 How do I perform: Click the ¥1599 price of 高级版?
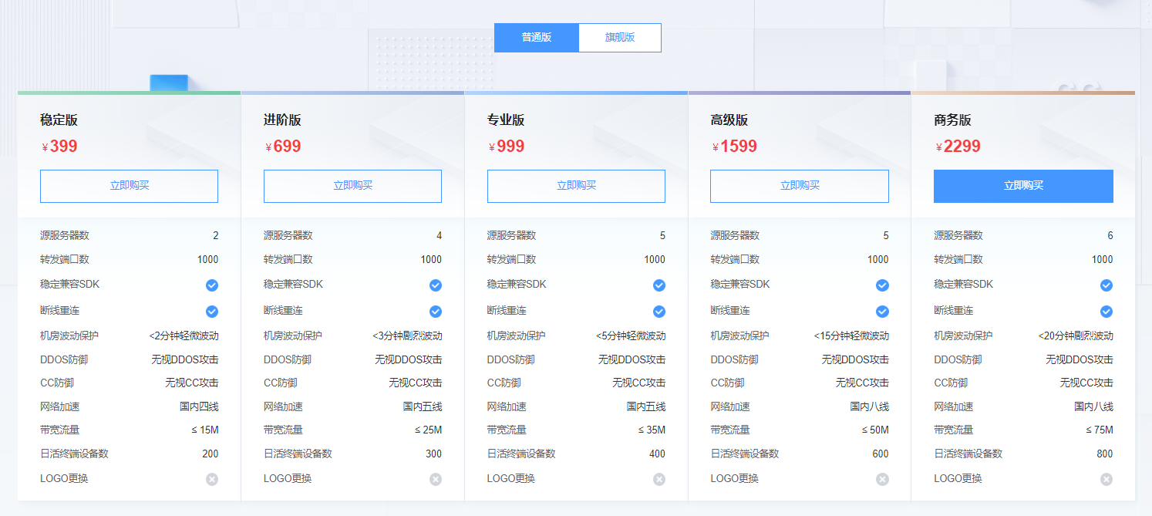734,147
